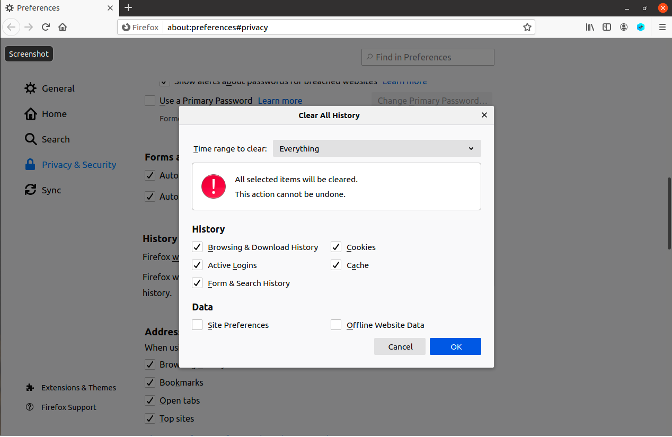Bookmark this page with the star icon
Viewport: 672px width, 437px height.
pyautogui.click(x=527, y=27)
